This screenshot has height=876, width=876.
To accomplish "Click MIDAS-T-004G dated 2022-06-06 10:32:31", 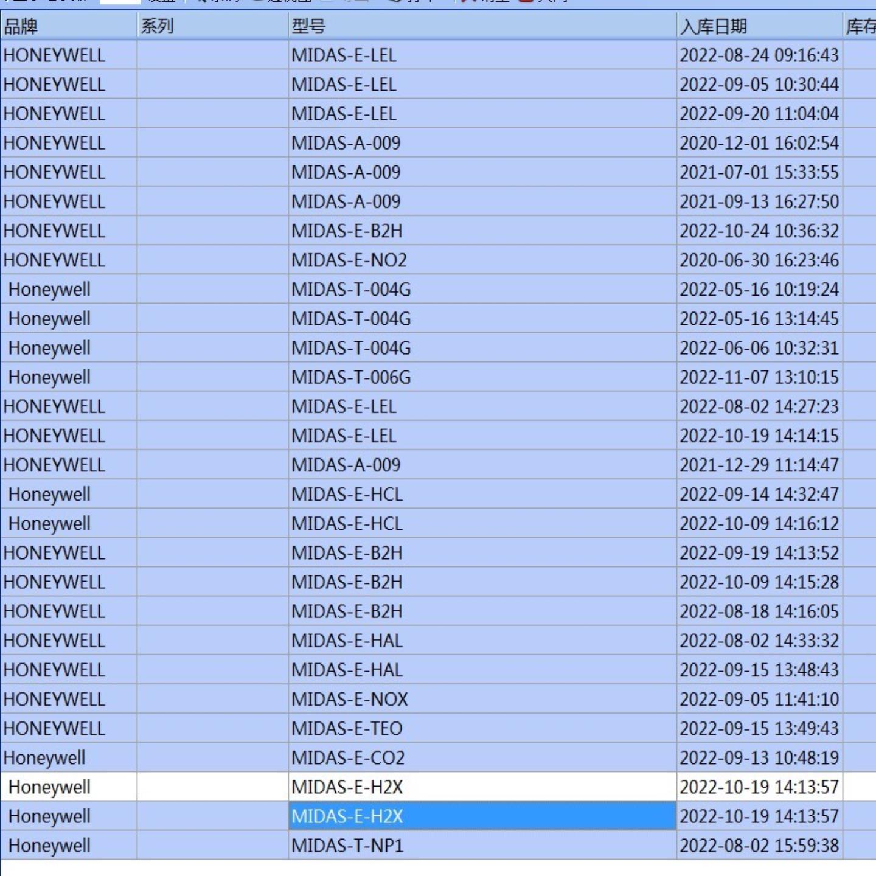I will tap(482, 348).
